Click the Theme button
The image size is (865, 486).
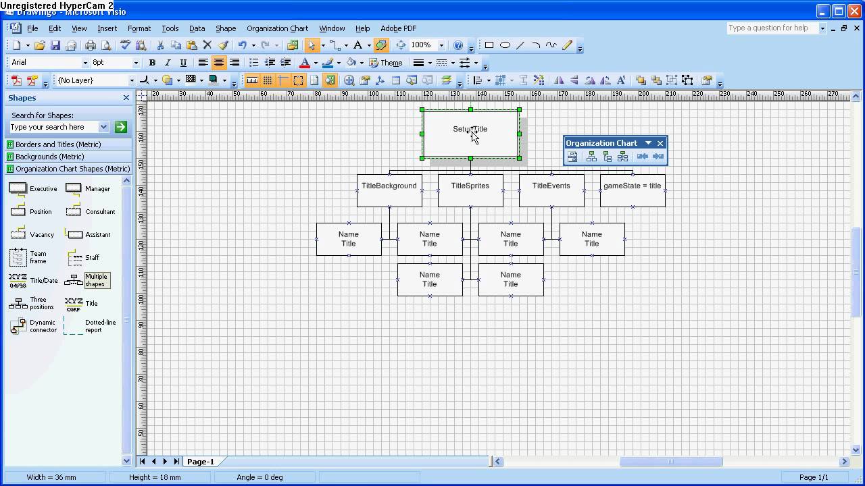[386, 63]
